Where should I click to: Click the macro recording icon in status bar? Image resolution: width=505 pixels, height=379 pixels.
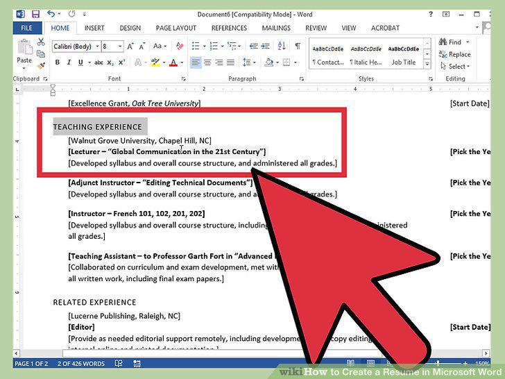pos(137,364)
